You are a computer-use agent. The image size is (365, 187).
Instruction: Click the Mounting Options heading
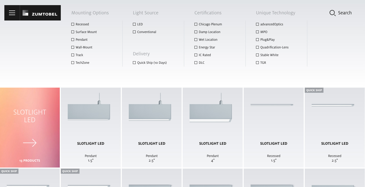pos(90,13)
